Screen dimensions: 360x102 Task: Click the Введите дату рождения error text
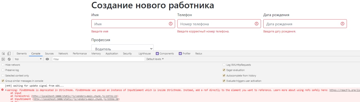(x=280, y=31)
